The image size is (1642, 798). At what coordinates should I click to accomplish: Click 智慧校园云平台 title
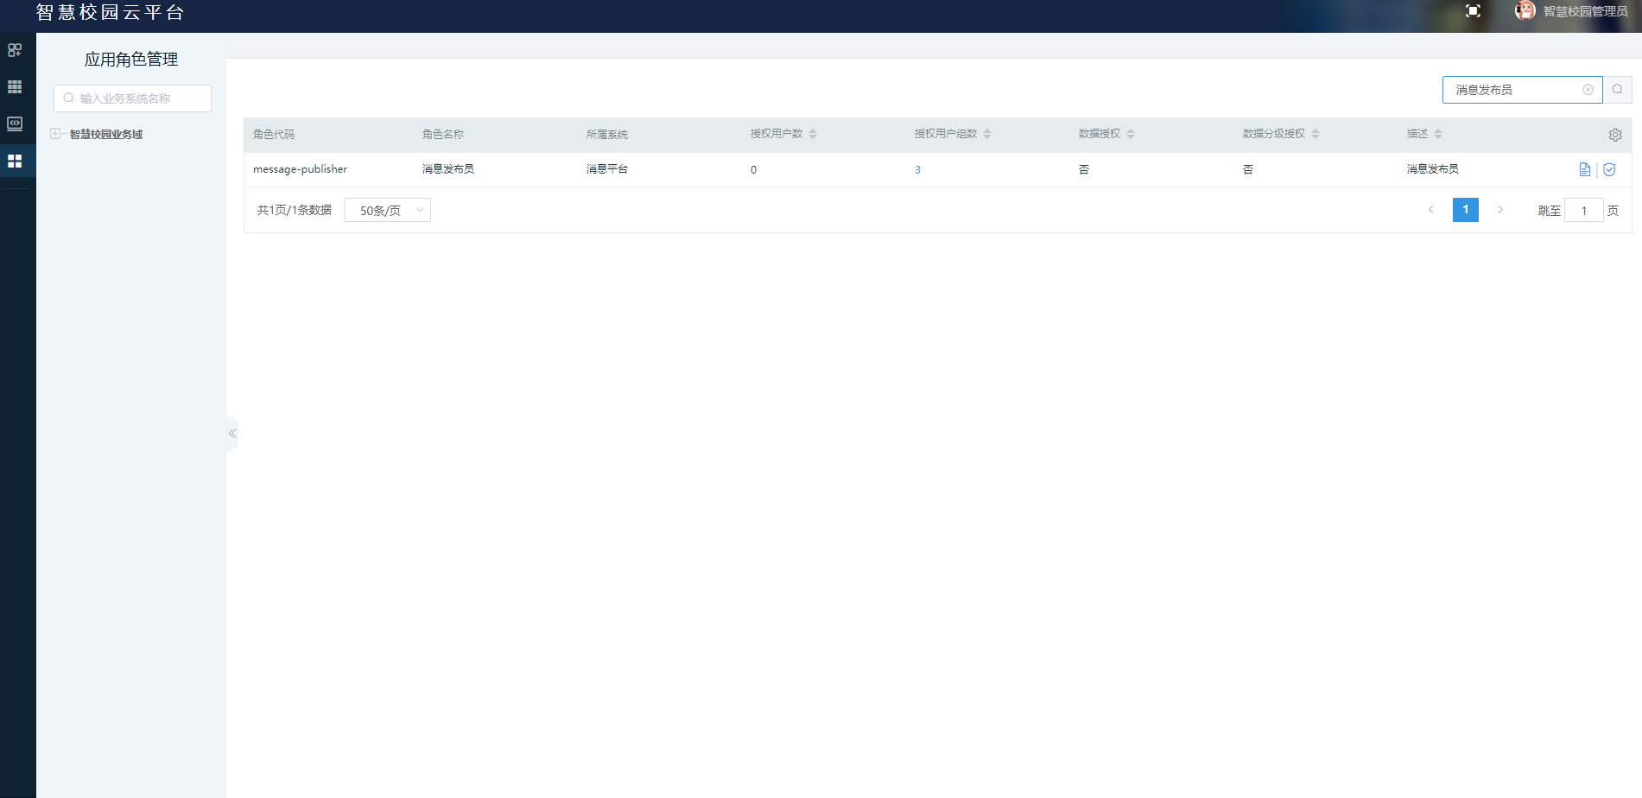tap(110, 12)
